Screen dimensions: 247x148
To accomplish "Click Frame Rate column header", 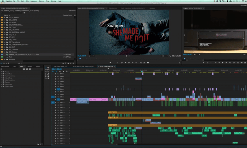I will tap(67, 15).
